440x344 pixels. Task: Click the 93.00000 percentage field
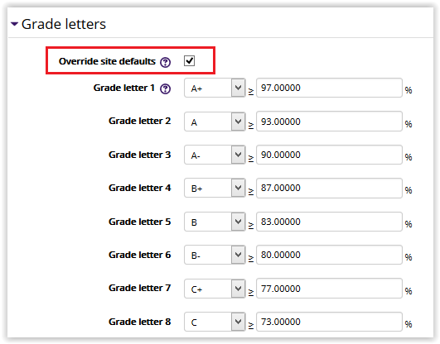pos(330,122)
